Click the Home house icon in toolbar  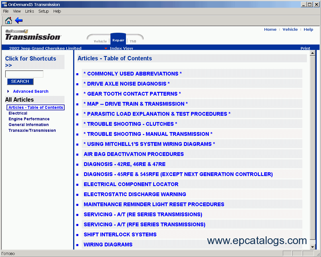[x=9, y=20]
